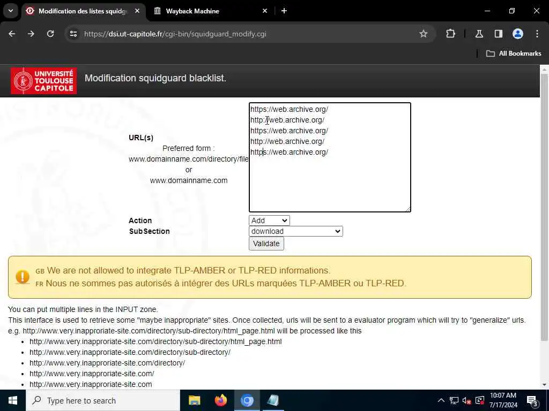Click the muted volume tray icon
The width and height of the screenshot is (549, 411).
pyautogui.click(x=467, y=400)
